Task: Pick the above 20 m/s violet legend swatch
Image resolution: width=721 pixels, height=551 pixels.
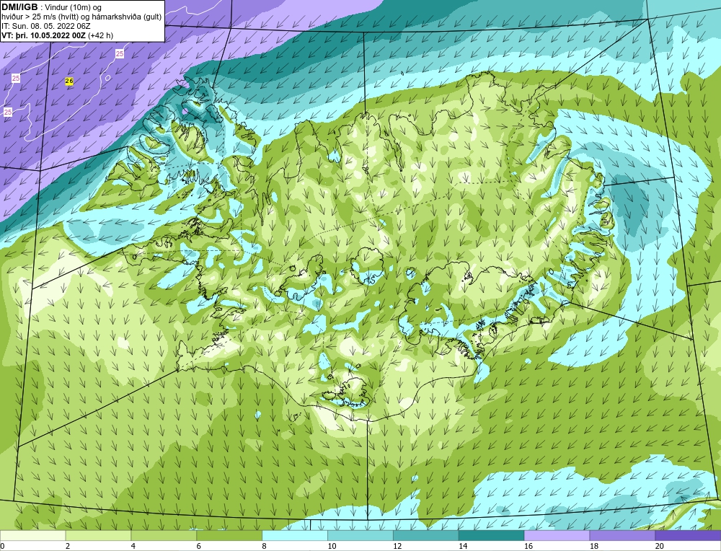Action: point(688,536)
